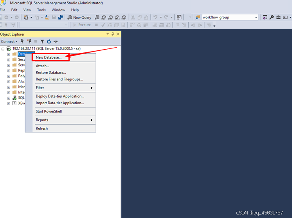The image size is (292, 218).
Task: Expand the SQL Server Agent node
Action: point(9,98)
